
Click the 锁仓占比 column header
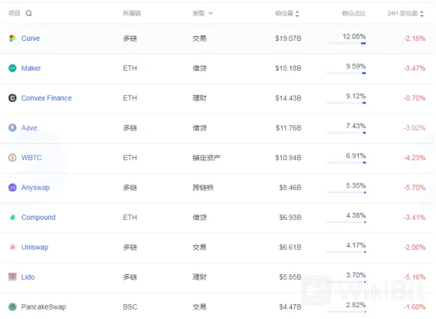(x=353, y=13)
